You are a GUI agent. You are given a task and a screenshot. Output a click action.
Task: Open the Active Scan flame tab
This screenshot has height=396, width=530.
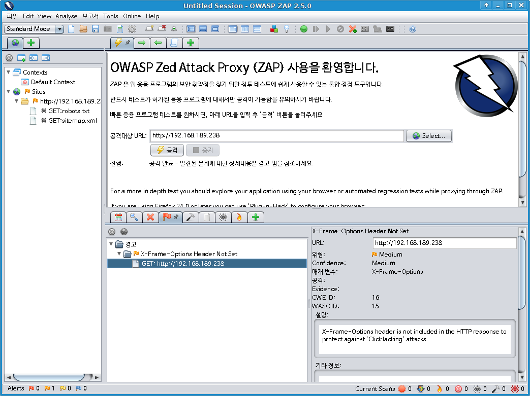point(239,217)
